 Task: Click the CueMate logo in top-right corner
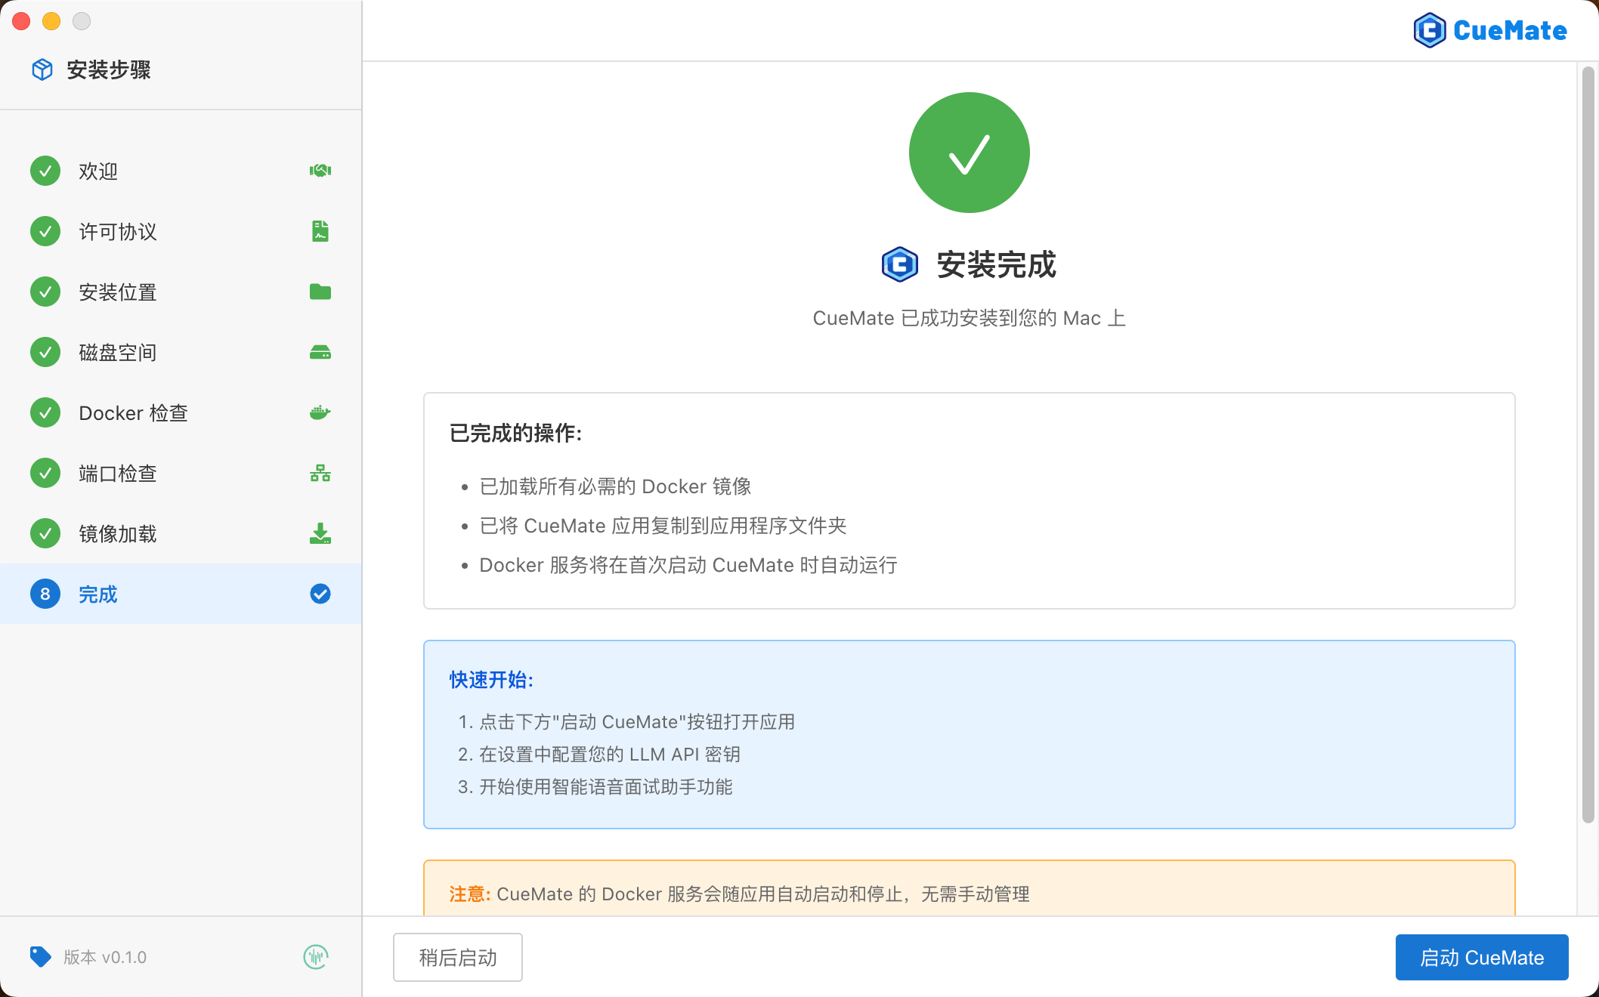click(x=1490, y=29)
